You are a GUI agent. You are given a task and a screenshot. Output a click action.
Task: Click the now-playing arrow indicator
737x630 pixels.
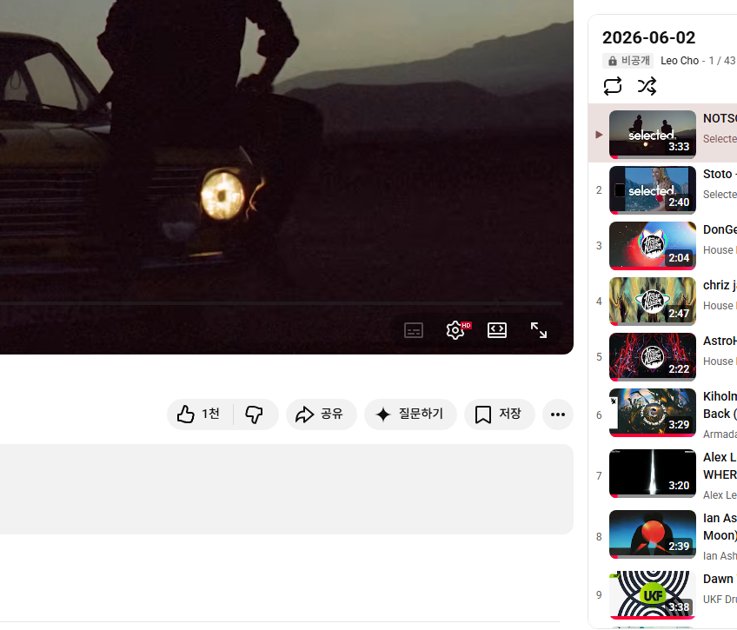[599, 135]
